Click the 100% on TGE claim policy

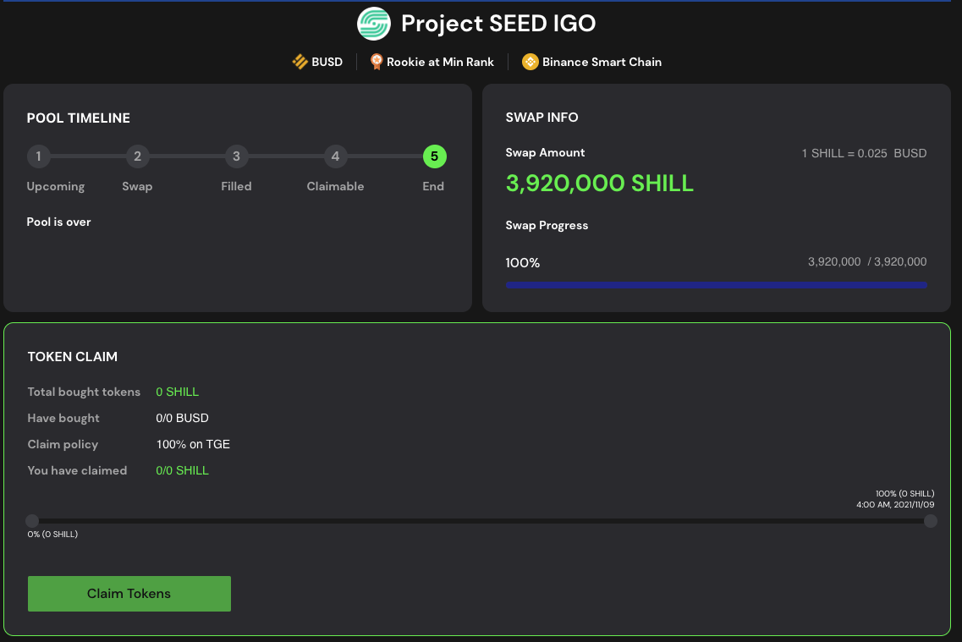coord(193,444)
